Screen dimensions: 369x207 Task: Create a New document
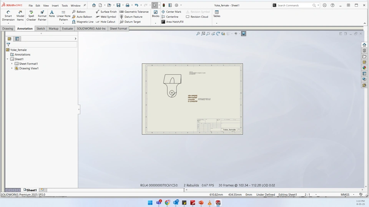tap(100, 5)
